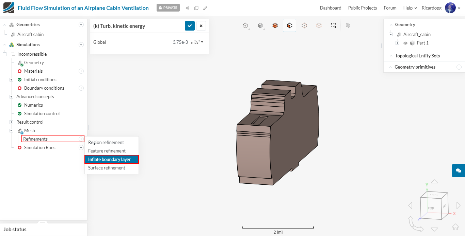Open the Public Projects link
The height and width of the screenshot is (236, 465).
click(x=362, y=8)
